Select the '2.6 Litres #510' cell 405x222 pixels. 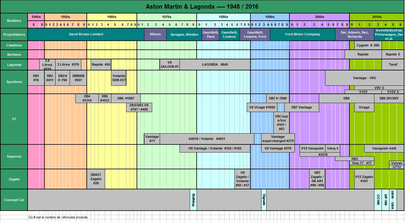tap(47, 65)
